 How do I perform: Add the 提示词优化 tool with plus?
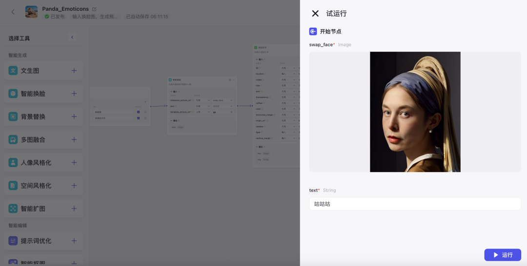pyautogui.click(x=74, y=241)
